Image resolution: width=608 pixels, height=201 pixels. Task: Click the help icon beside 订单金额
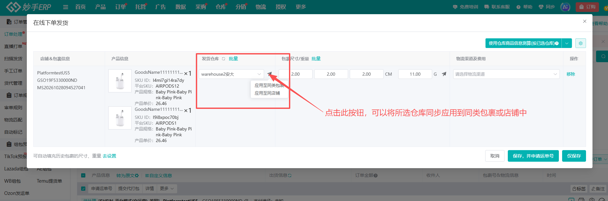pos(376,176)
